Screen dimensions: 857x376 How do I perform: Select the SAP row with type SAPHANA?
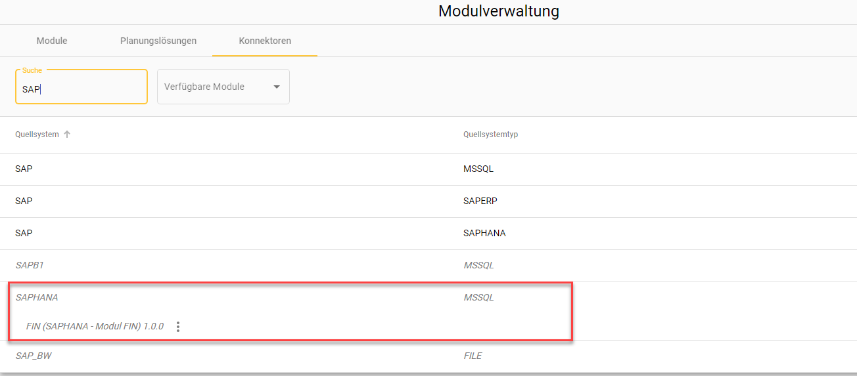coord(24,233)
